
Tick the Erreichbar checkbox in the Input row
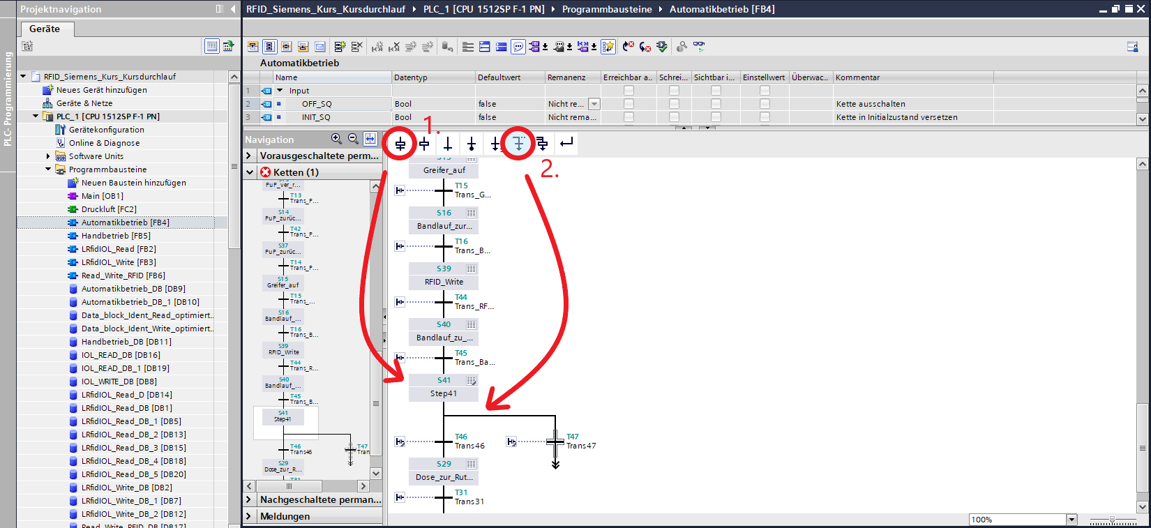(x=629, y=91)
